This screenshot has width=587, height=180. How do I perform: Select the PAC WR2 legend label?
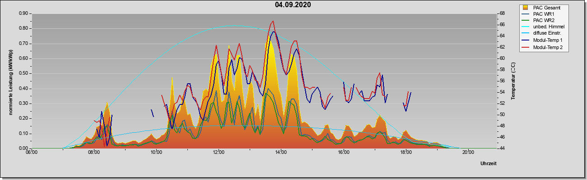click(544, 21)
